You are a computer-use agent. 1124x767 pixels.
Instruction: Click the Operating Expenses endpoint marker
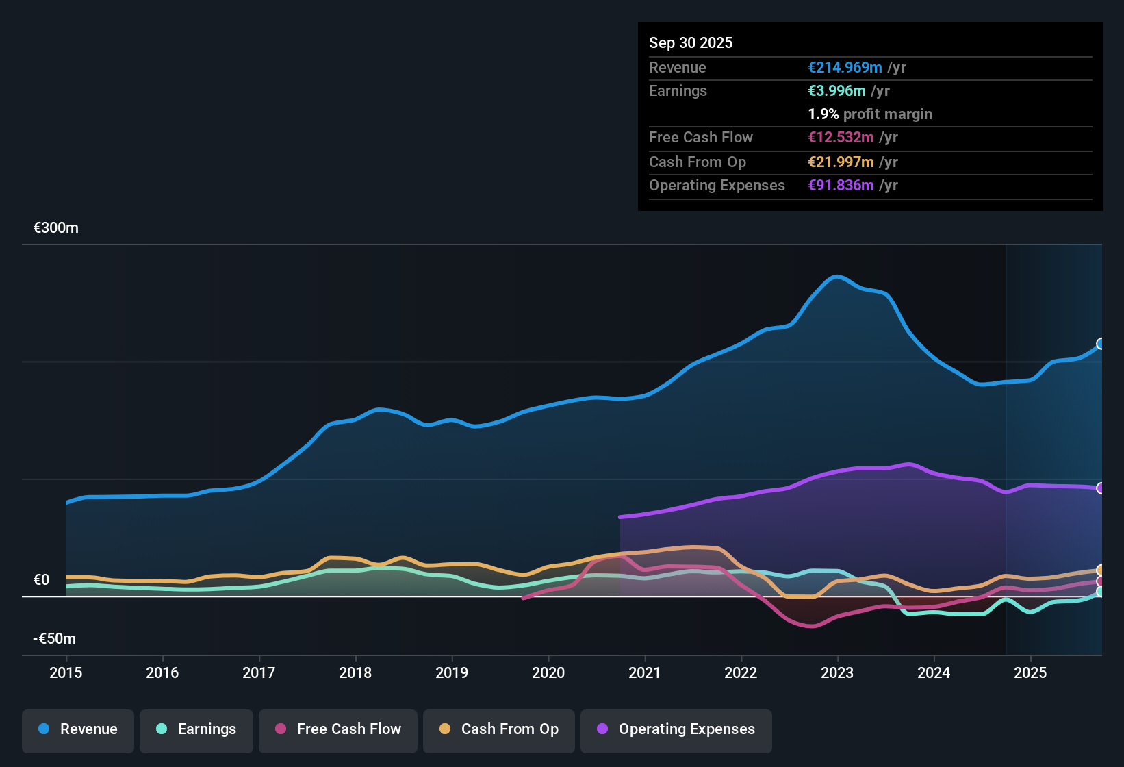pos(1101,488)
